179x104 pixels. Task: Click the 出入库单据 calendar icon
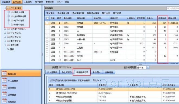(4, 80)
